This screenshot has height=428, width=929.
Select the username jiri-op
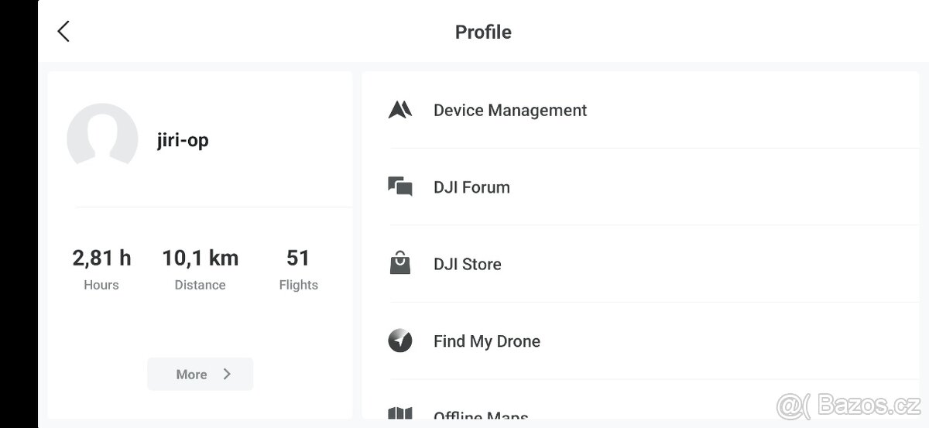pos(183,140)
